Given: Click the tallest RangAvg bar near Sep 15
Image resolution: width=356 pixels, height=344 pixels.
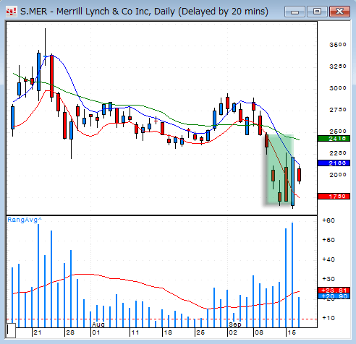Looking at the screenshot, I should (292, 275).
